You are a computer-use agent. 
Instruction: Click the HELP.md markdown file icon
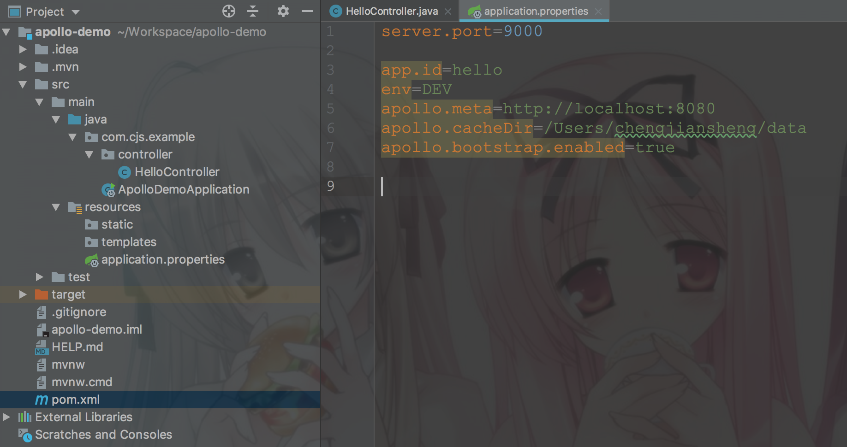click(x=42, y=347)
